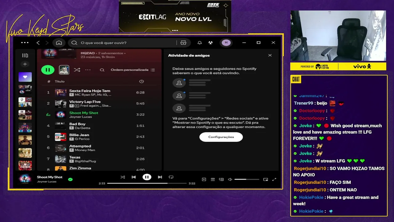This screenshot has width=394, height=222.
Task: Toggle the Now Playing view icon
Action: click(x=204, y=179)
